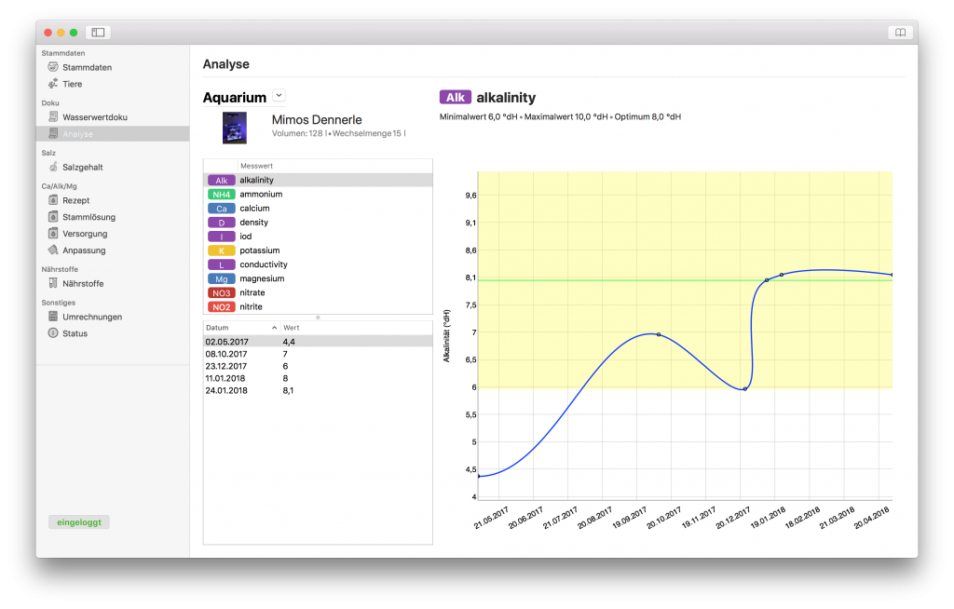Select potassium in the Messwert list
Viewport: 954px width, 609px height.
tap(318, 250)
